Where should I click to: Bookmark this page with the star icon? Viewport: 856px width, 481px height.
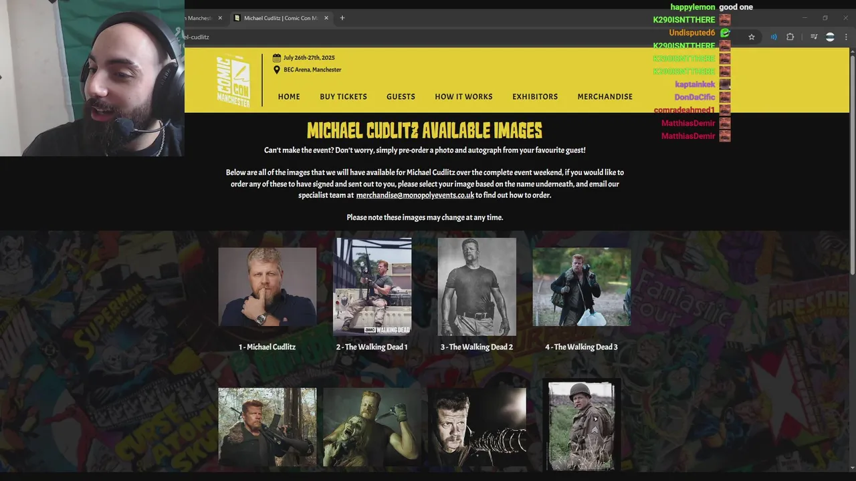pyautogui.click(x=752, y=37)
